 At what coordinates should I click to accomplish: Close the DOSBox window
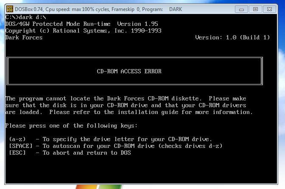pyautogui.click(x=270, y=9)
